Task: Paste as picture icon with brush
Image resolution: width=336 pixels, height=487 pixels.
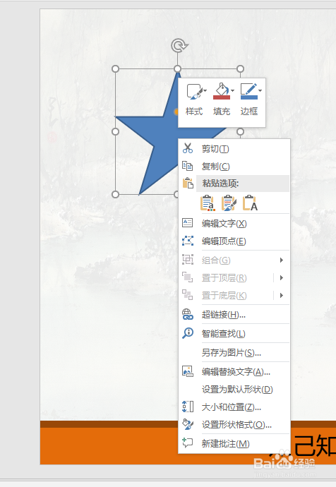Action: [229, 203]
